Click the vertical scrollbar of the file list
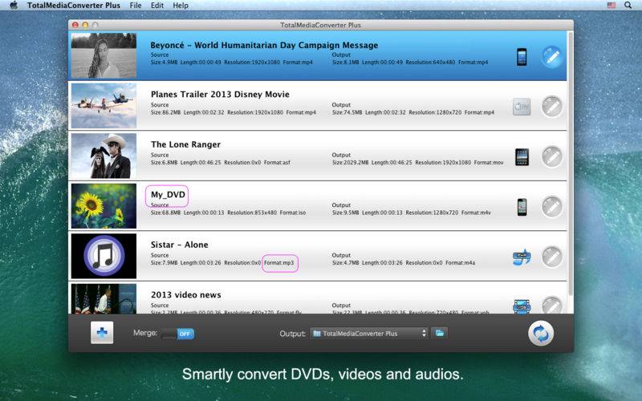Image resolution: width=642 pixels, height=401 pixels. [x=571, y=164]
